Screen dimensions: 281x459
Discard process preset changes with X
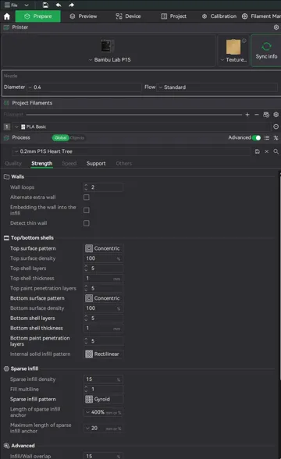point(267,151)
